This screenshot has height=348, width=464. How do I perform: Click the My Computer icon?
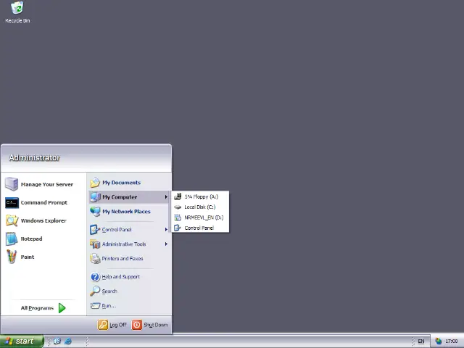(95, 197)
